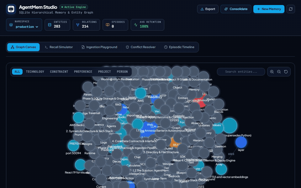Select the large cyan supersedes Python node

click(x=230, y=126)
